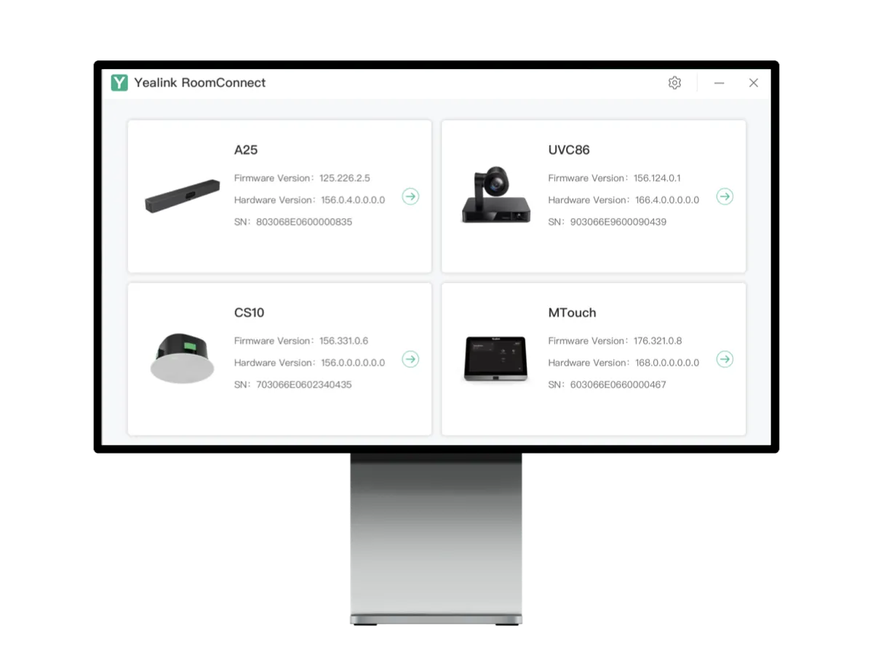The image size is (873, 663).
Task: Click MTouch firmware version 176.321.0.8
Action: 658,341
